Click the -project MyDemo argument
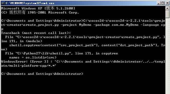 [76, 25]
